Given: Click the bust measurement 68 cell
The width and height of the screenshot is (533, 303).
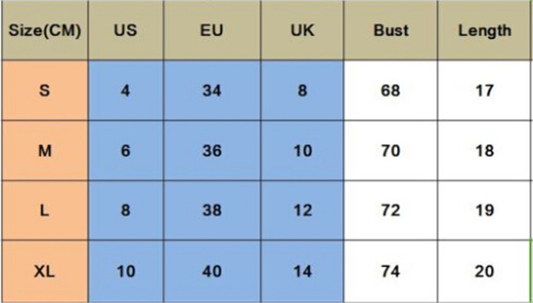Looking at the screenshot, I should [390, 90].
